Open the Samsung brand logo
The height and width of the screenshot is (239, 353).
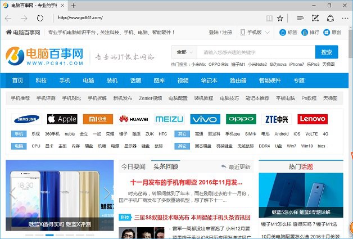tap(26, 119)
